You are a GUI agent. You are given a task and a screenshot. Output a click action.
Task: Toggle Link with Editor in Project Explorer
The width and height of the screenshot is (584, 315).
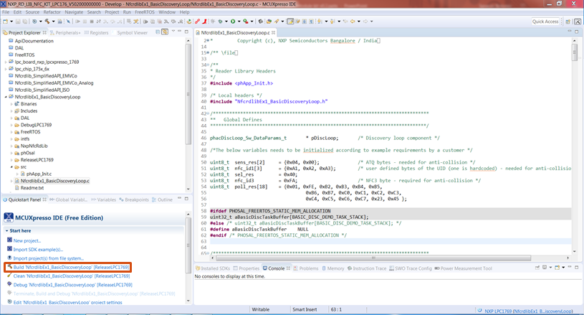(165, 32)
